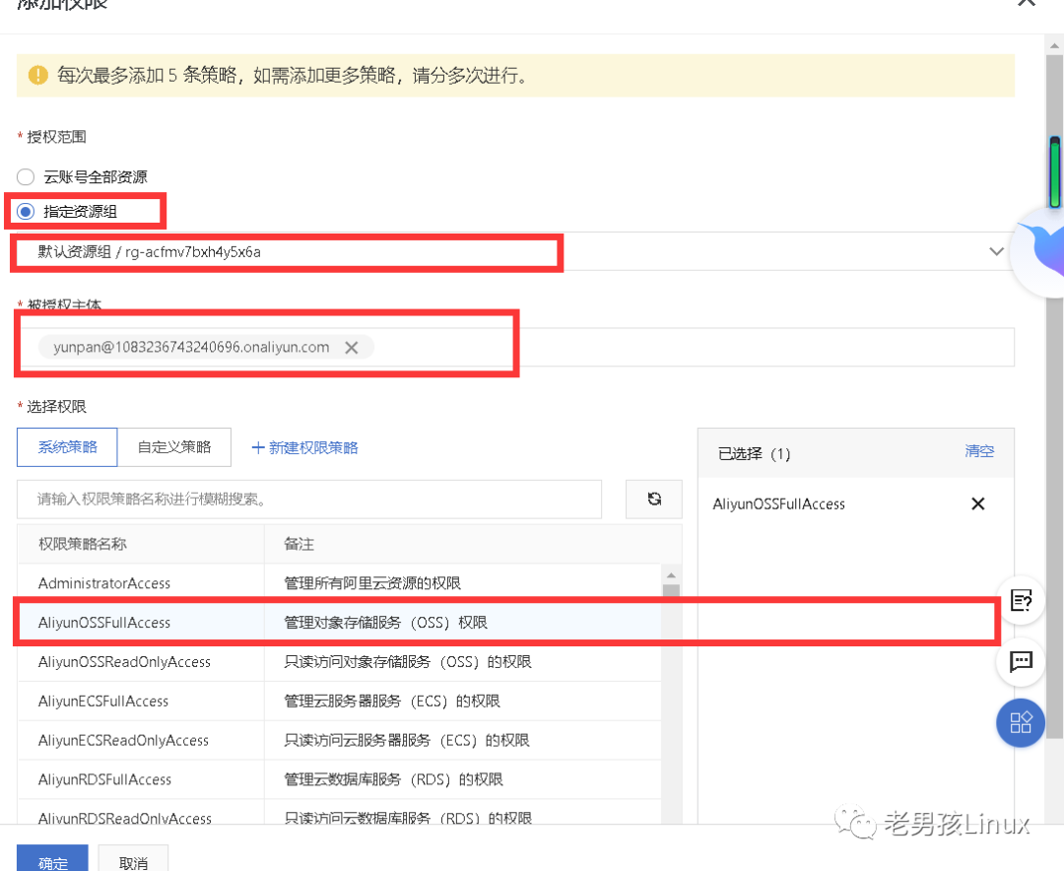Close the add permission dialog
Image resolution: width=1064 pixels, height=871 pixels.
tap(1026, 2)
